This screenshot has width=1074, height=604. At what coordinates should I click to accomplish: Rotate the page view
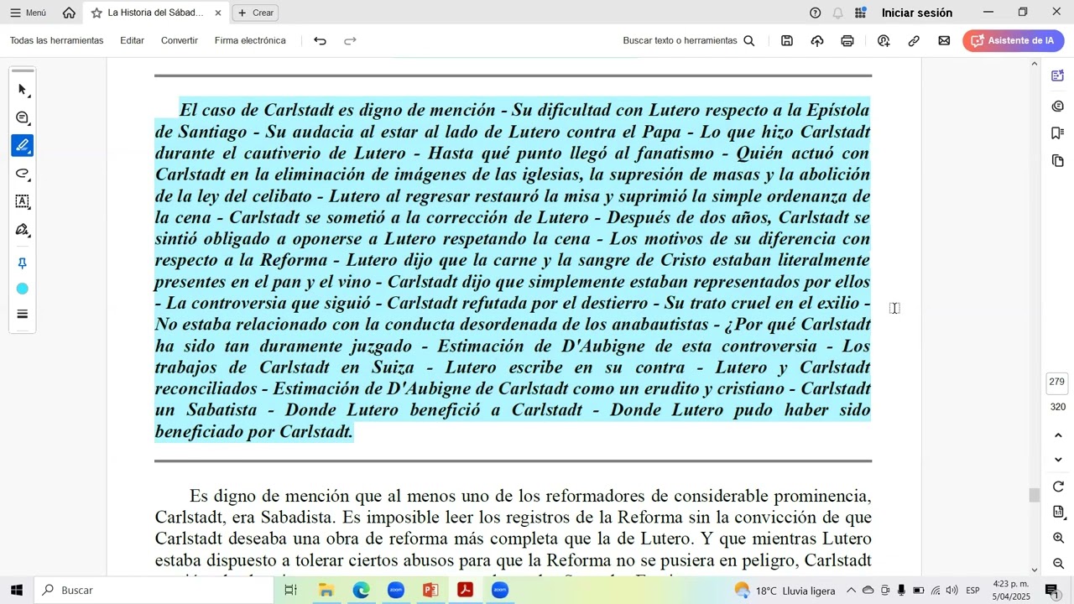coord(1058,487)
